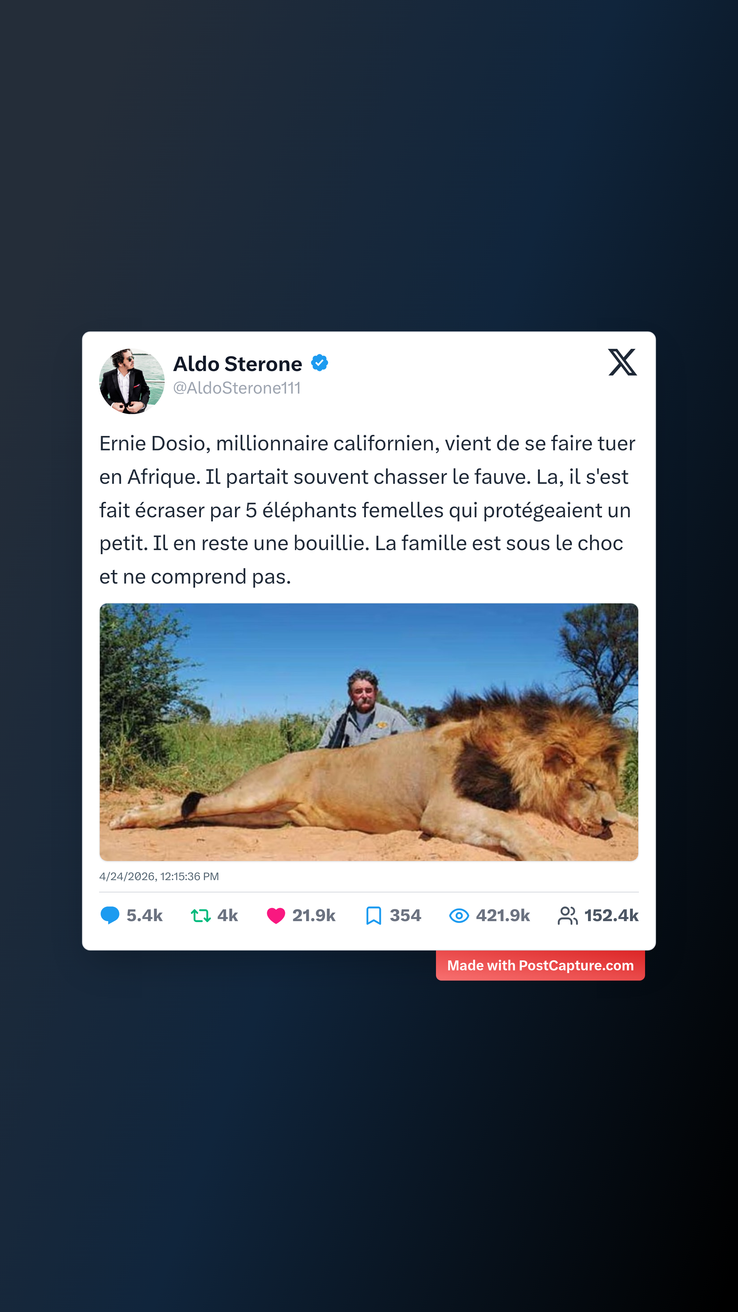The height and width of the screenshot is (1312, 738).
Task: Click the blue reply speech bubble icon
Action: pos(110,915)
